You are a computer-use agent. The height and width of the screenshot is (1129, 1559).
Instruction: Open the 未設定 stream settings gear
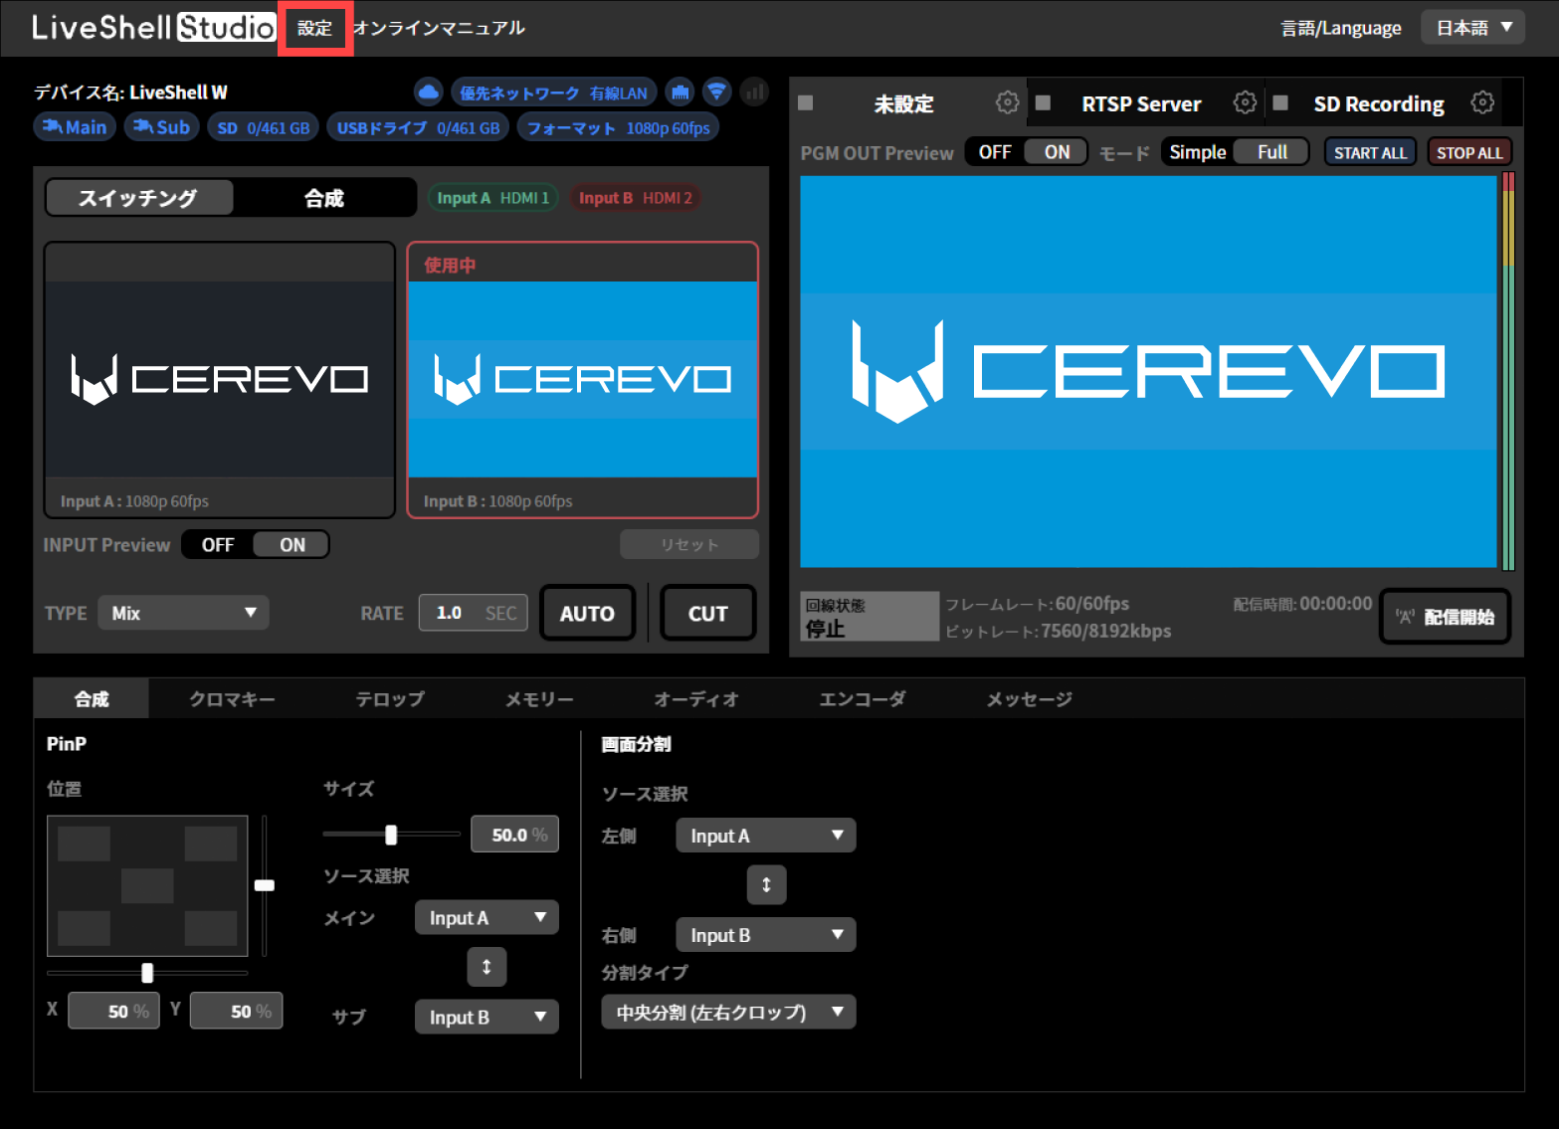tap(1008, 102)
